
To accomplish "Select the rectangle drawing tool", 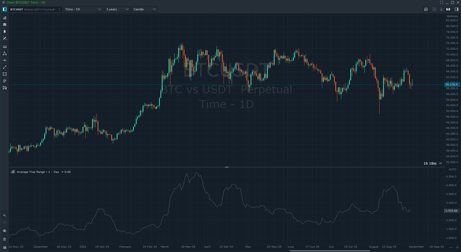I will coord(5,74).
